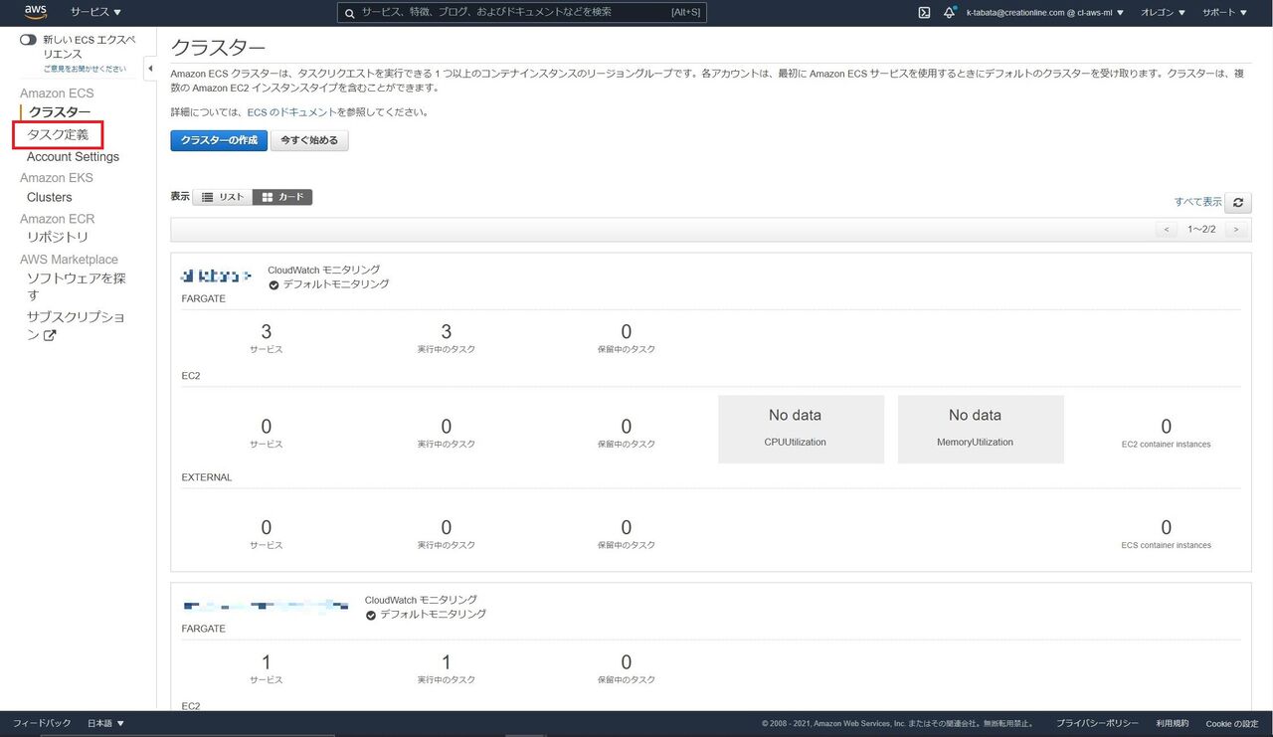Open the ECS のドキュメント link
Image resolution: width=1273 pixels, height=737 pixels.
pyautogui.click(x=291, y=112)
